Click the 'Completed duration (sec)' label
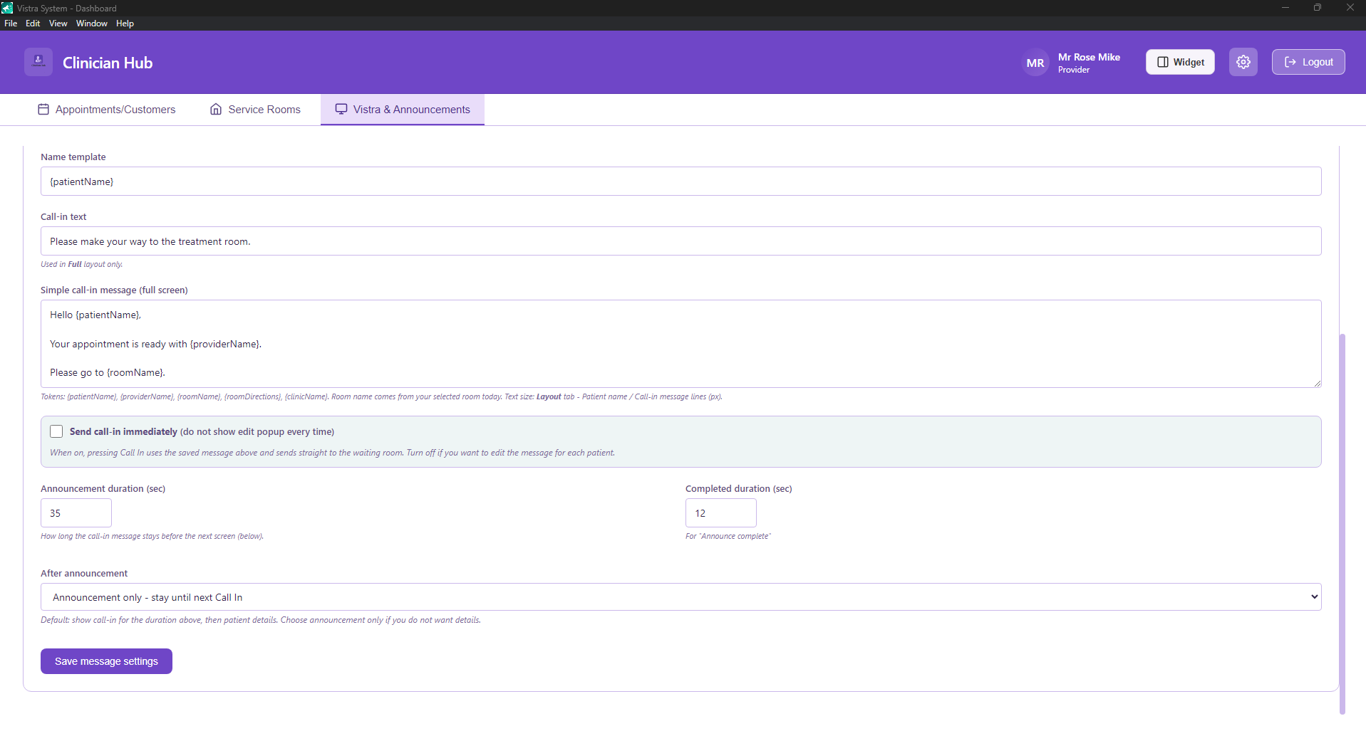The image size is (1366, 731). pyautogui.click(x=739, y=488)
